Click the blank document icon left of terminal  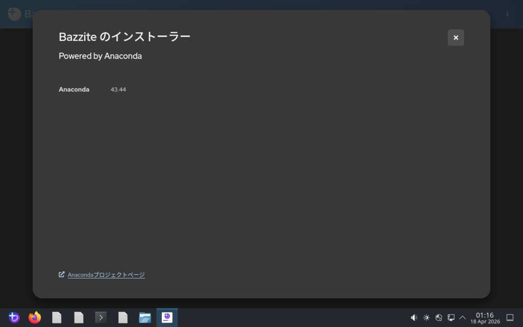(x=79, y=318)
